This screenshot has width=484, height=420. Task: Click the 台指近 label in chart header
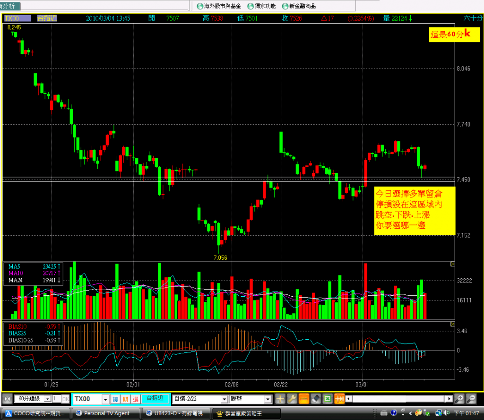(47, 18)
